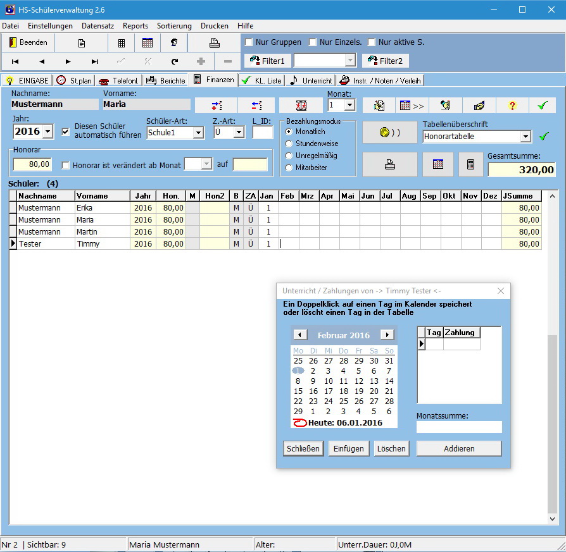Expand the Monat dropdown
This screenshot has width=566, height=552.
[x=349, y=106]
